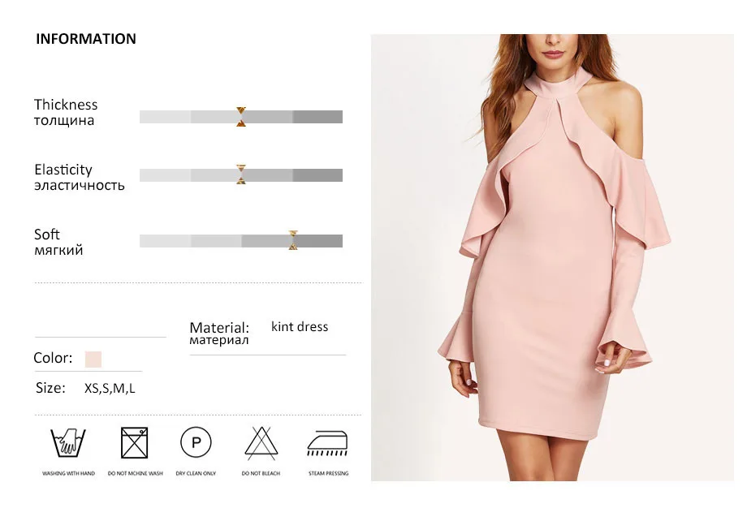747x508 pixels.
Task: Click the INFORMATION heading
Action: (86, 39)
